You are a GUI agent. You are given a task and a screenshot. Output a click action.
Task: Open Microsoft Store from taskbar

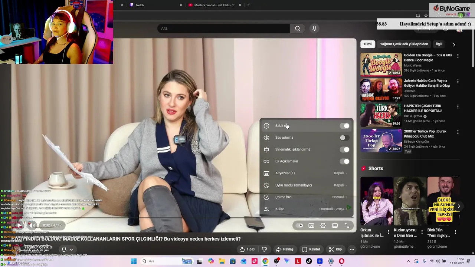233,261
